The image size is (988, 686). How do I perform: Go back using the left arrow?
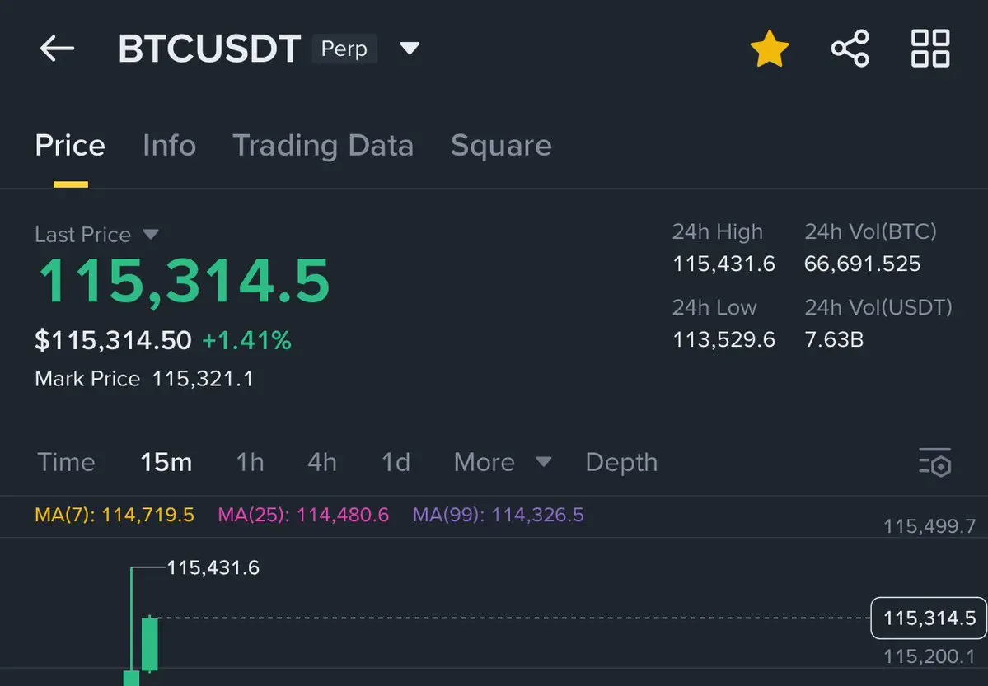tap(57, 49)
